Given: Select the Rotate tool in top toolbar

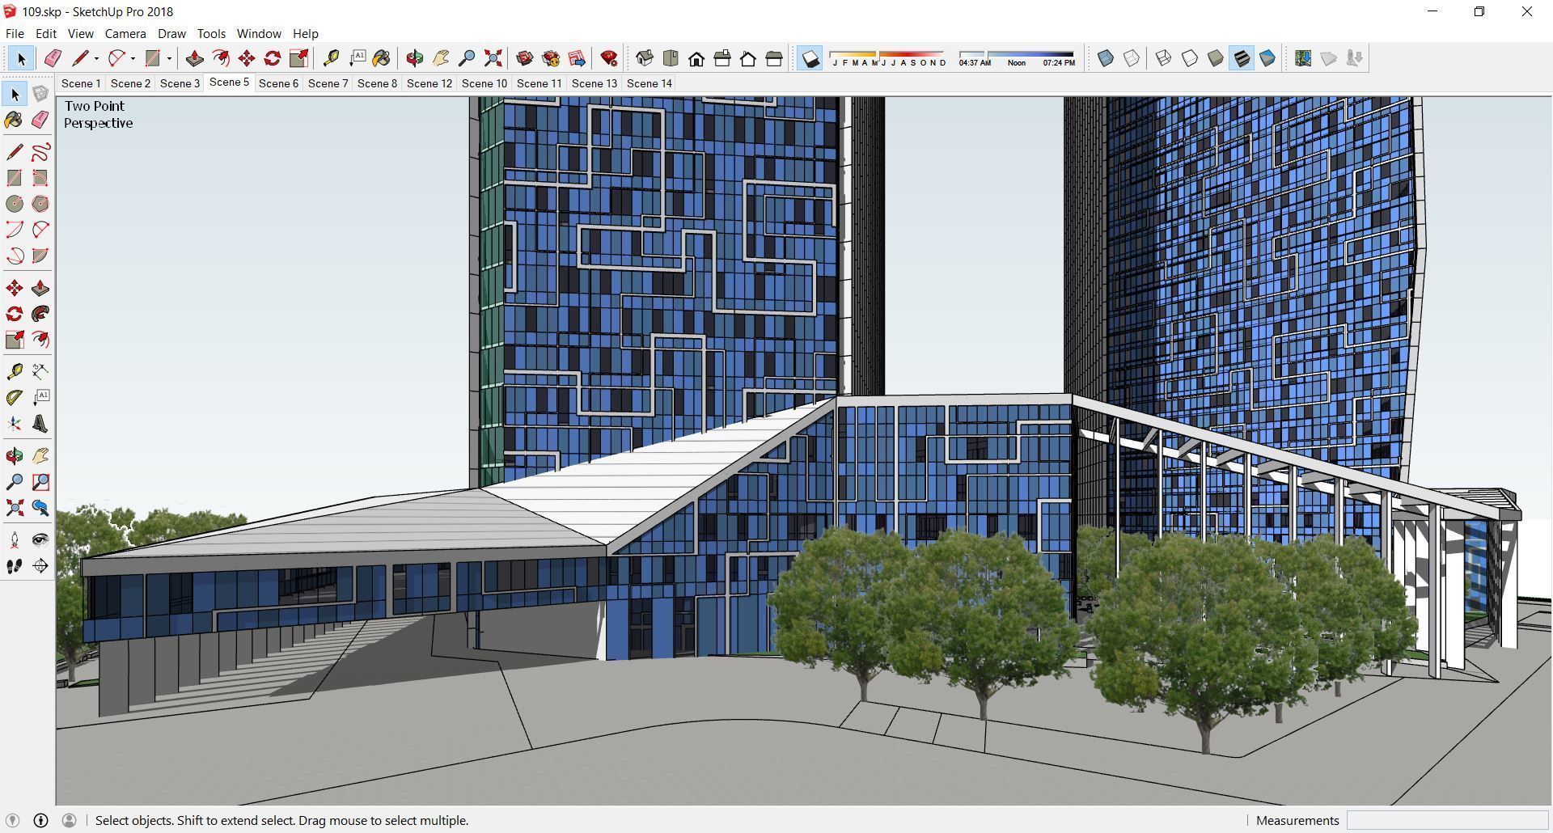Looking at the screenshot, I should (x=273, y=58).
